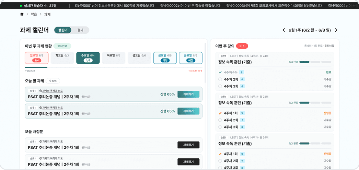Open 과제의 목적과 의도 link in second task
Viewport: 359px width, 170px height.
[x=52, y=108]
